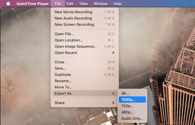Choose Open Image Sequence…

(x=85, y=47)
